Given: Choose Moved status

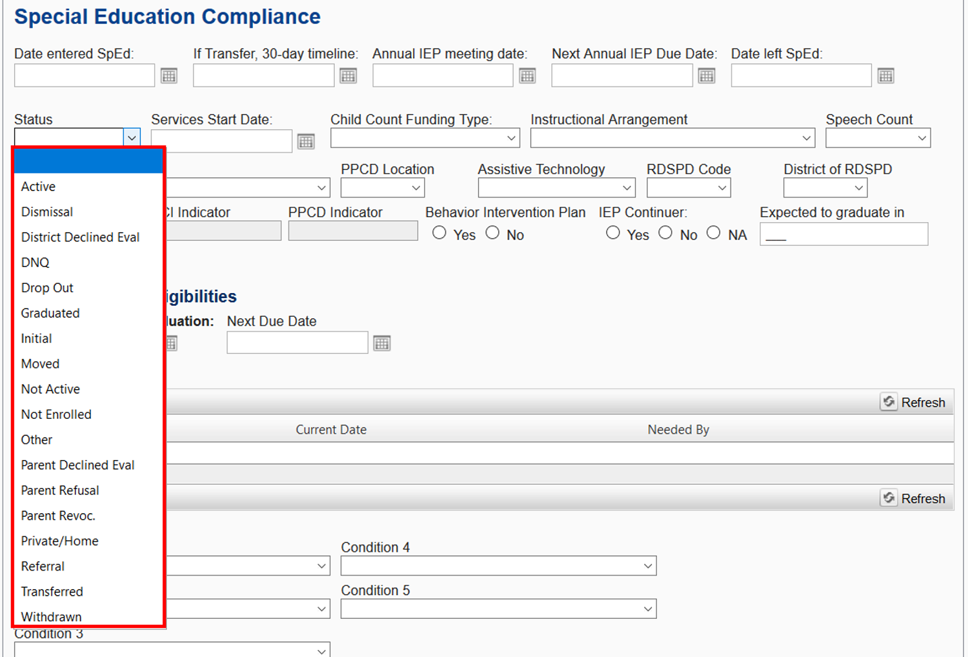Looking at the screenshot, I should coord(89,364).
